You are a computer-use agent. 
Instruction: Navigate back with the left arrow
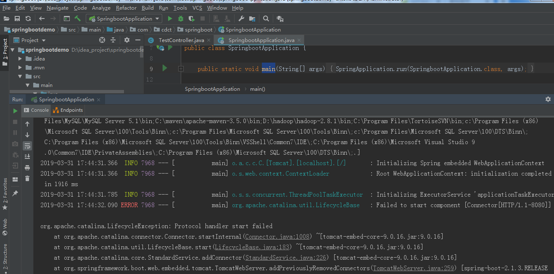coord(42,18)
